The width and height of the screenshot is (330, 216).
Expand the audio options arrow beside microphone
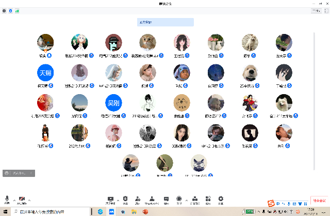click(x=14, y=200)
